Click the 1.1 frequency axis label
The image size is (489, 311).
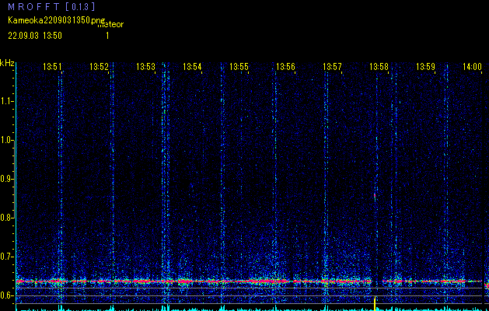6,101
